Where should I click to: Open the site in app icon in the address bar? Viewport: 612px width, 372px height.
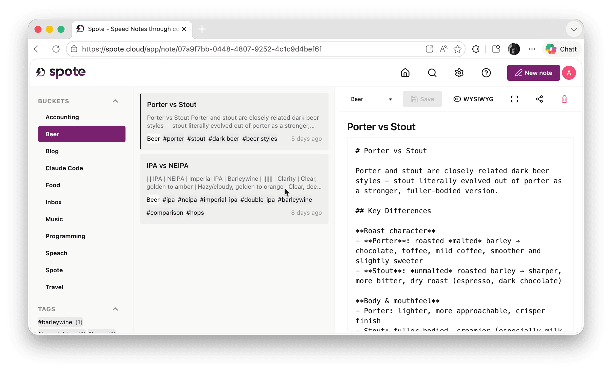(x=429, y=49)
